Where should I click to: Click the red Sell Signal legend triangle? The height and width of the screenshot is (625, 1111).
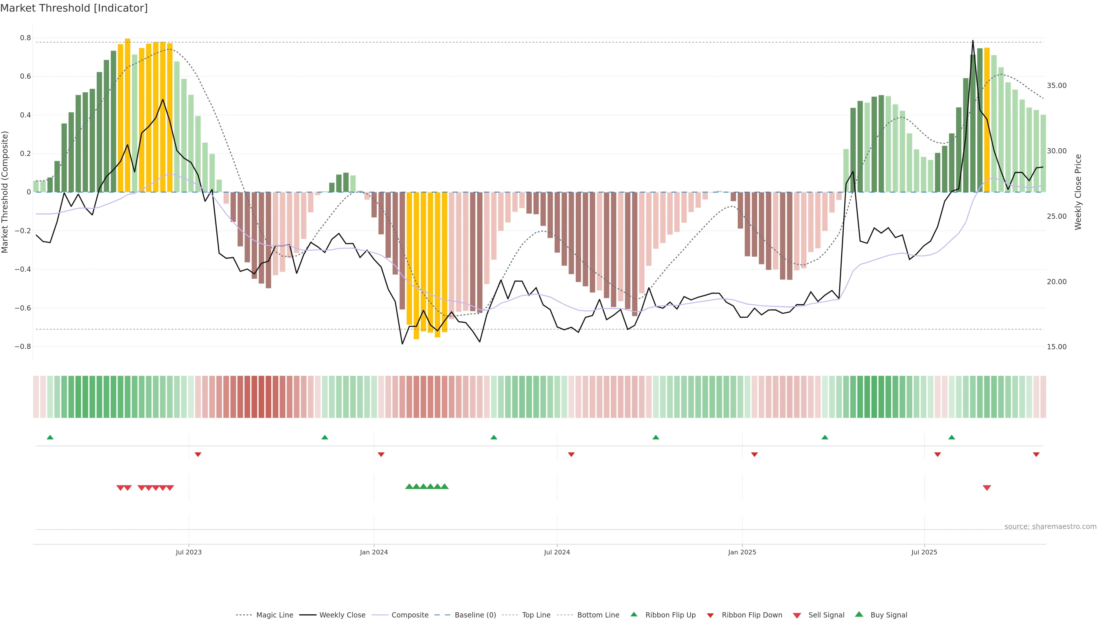pos(797,615)
